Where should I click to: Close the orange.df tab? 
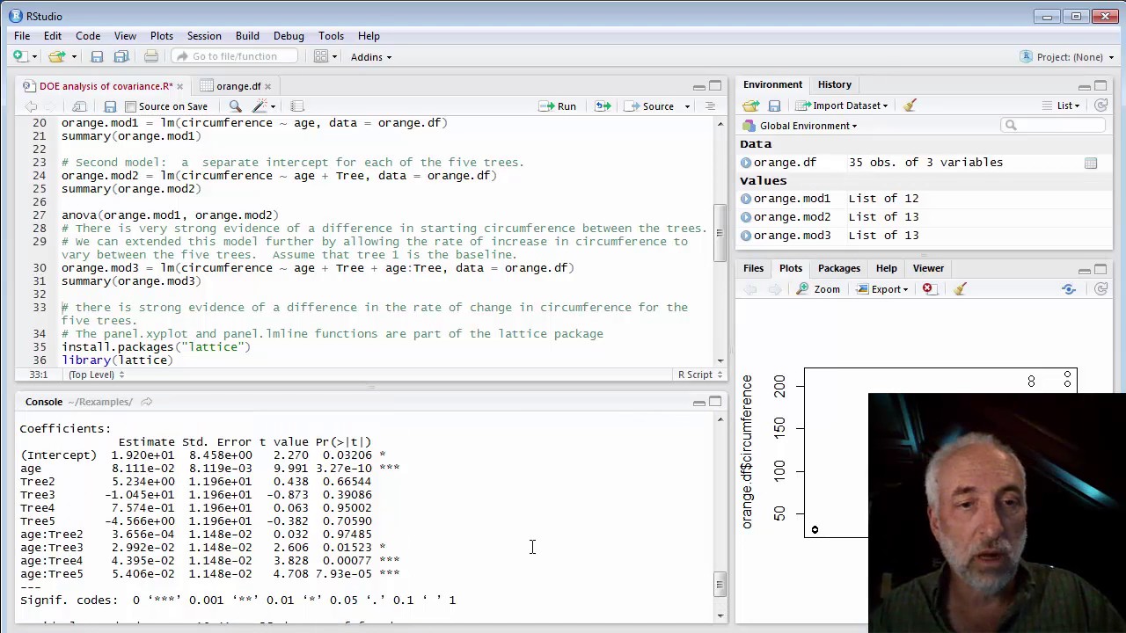click(267, 86)
